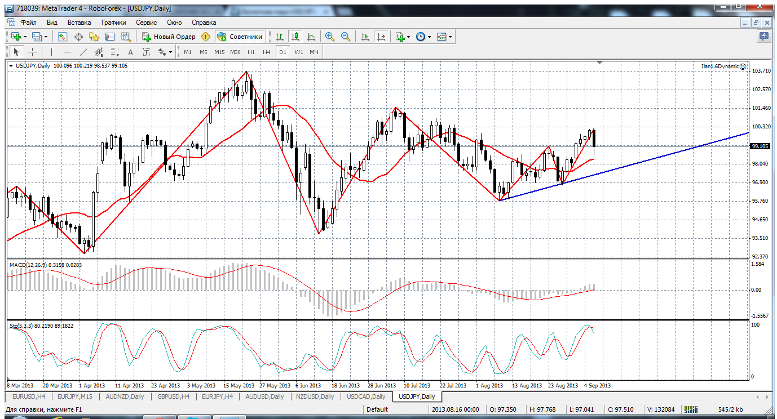Toggle candlestick chart mode
This screenshot has width=777, height=419.
point(295,37)
